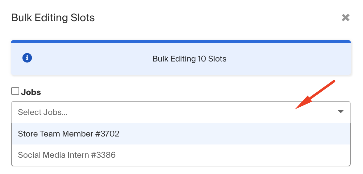The image size is (363, 174).
Task: Click the light blue information banner
Action: pyautogui.click(x=181, y=57)
